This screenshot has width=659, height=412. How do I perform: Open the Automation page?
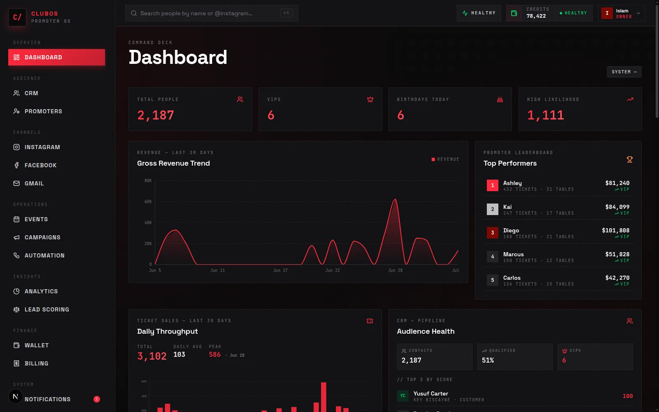tap(56, 255)
